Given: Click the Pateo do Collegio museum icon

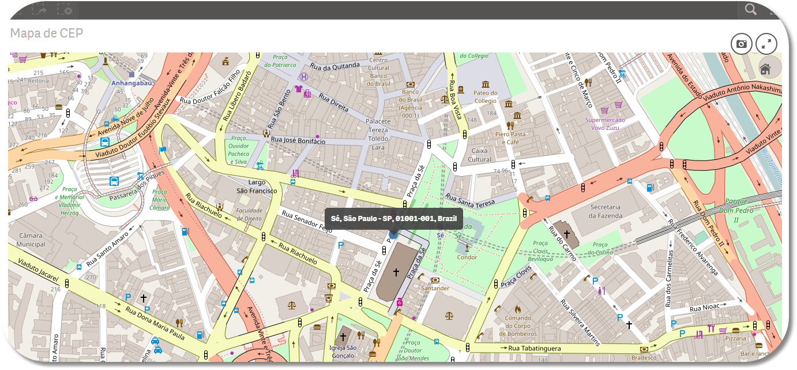Looking at the screenshot, I should tap(485, 84).
